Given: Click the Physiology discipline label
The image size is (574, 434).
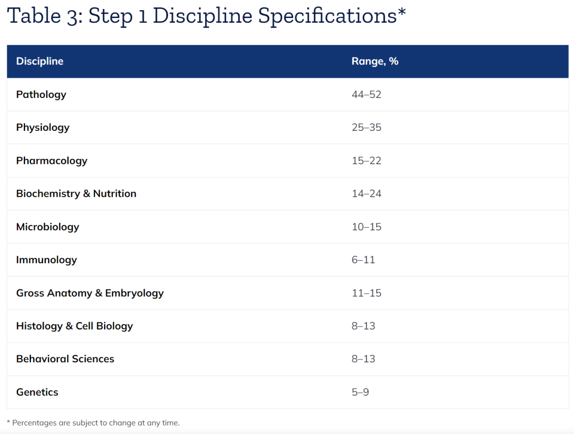Looking at the screenshot, I should click(x=43, y=128).
